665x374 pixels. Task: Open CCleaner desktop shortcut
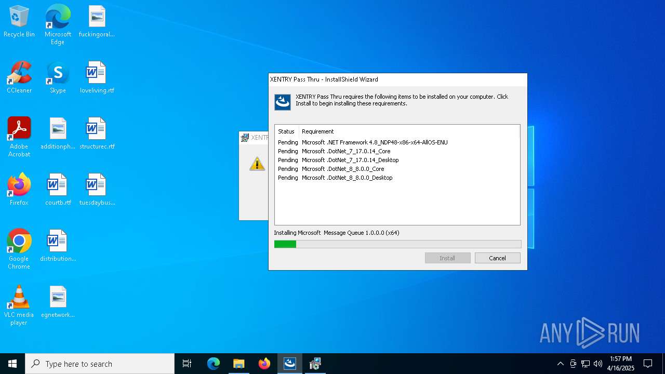pyautogui.click(x=19, y=77)
